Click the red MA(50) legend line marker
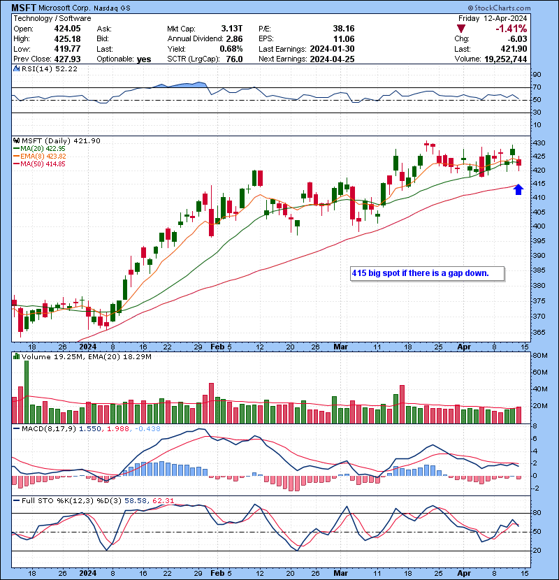Image resolution: width=559 pixels, height=580 pixels. pyautogui.click(x=16, y=164)
